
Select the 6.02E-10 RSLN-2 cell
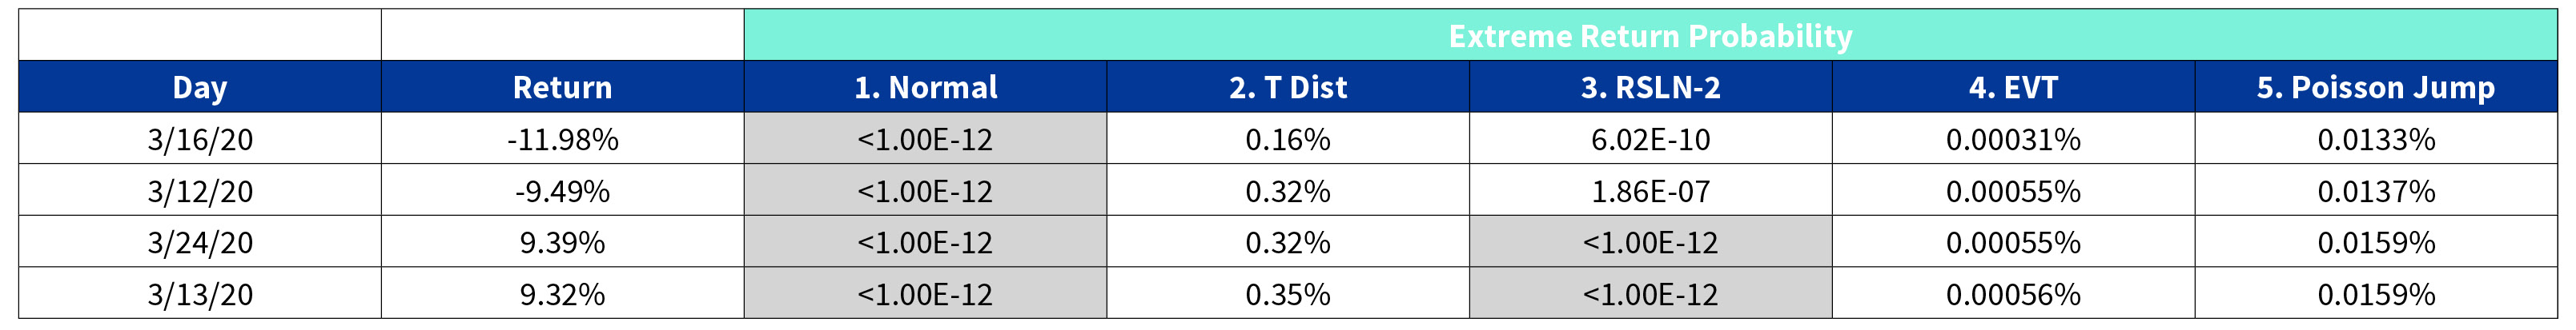pos(1650,140)
